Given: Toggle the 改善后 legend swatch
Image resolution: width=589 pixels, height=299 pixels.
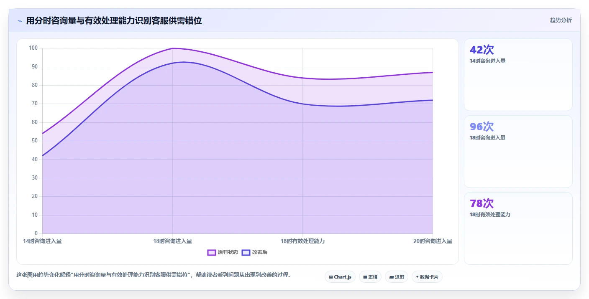Looking at the screenshot, I should coord(246,252).
